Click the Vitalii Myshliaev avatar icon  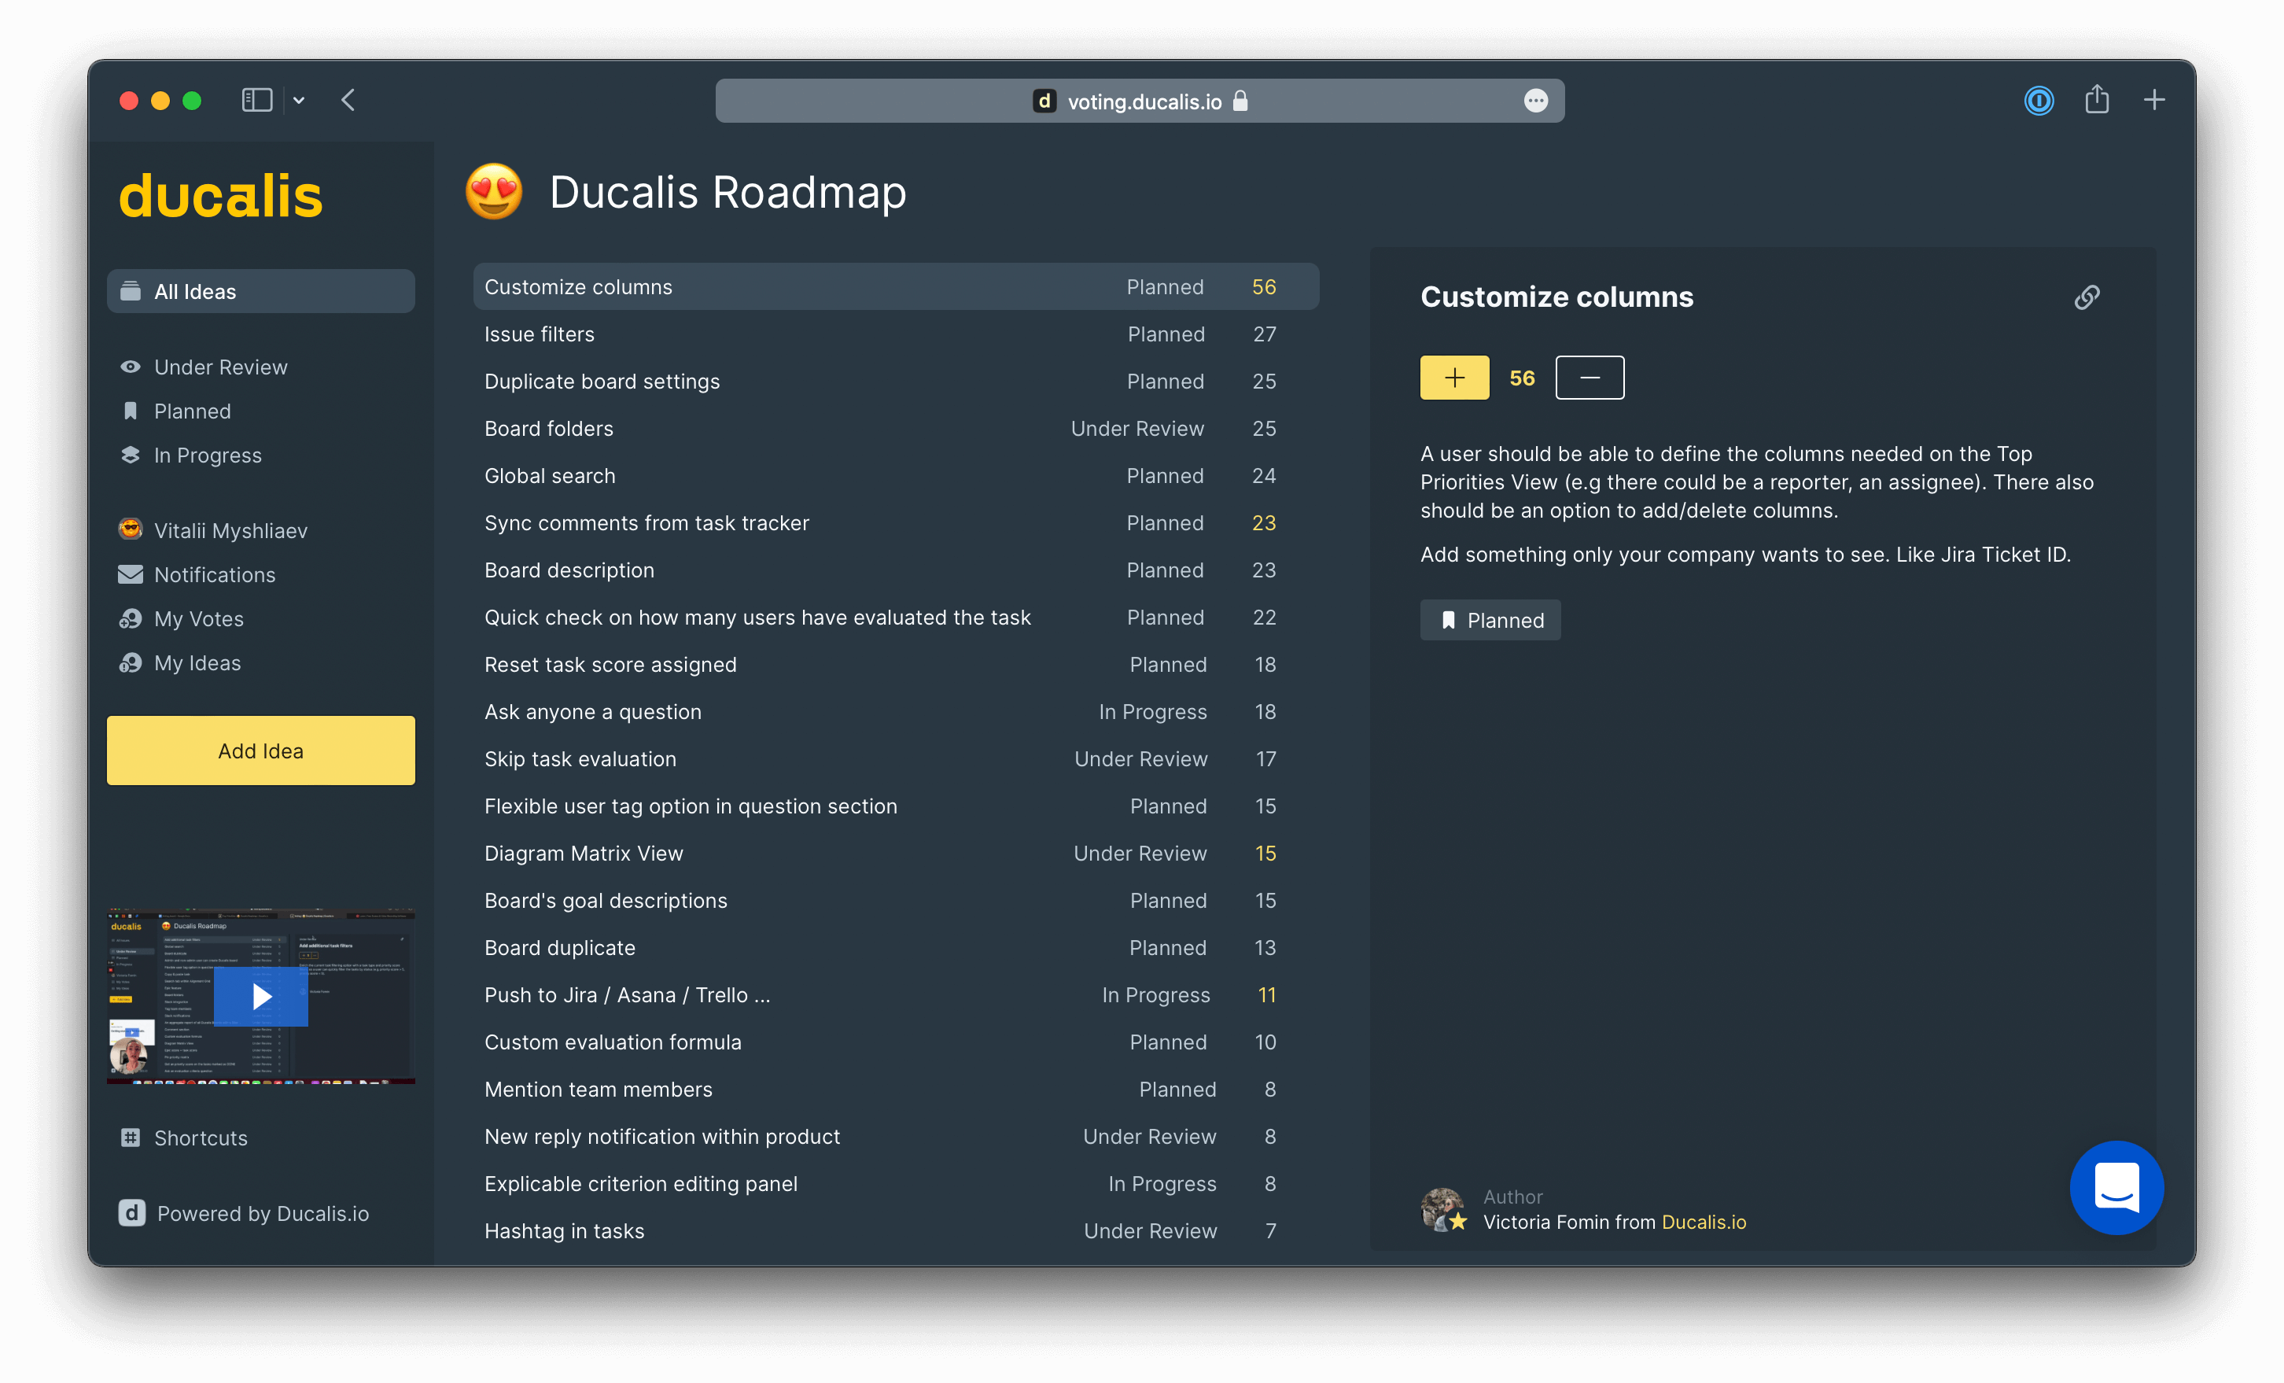[x=131, y=529]
